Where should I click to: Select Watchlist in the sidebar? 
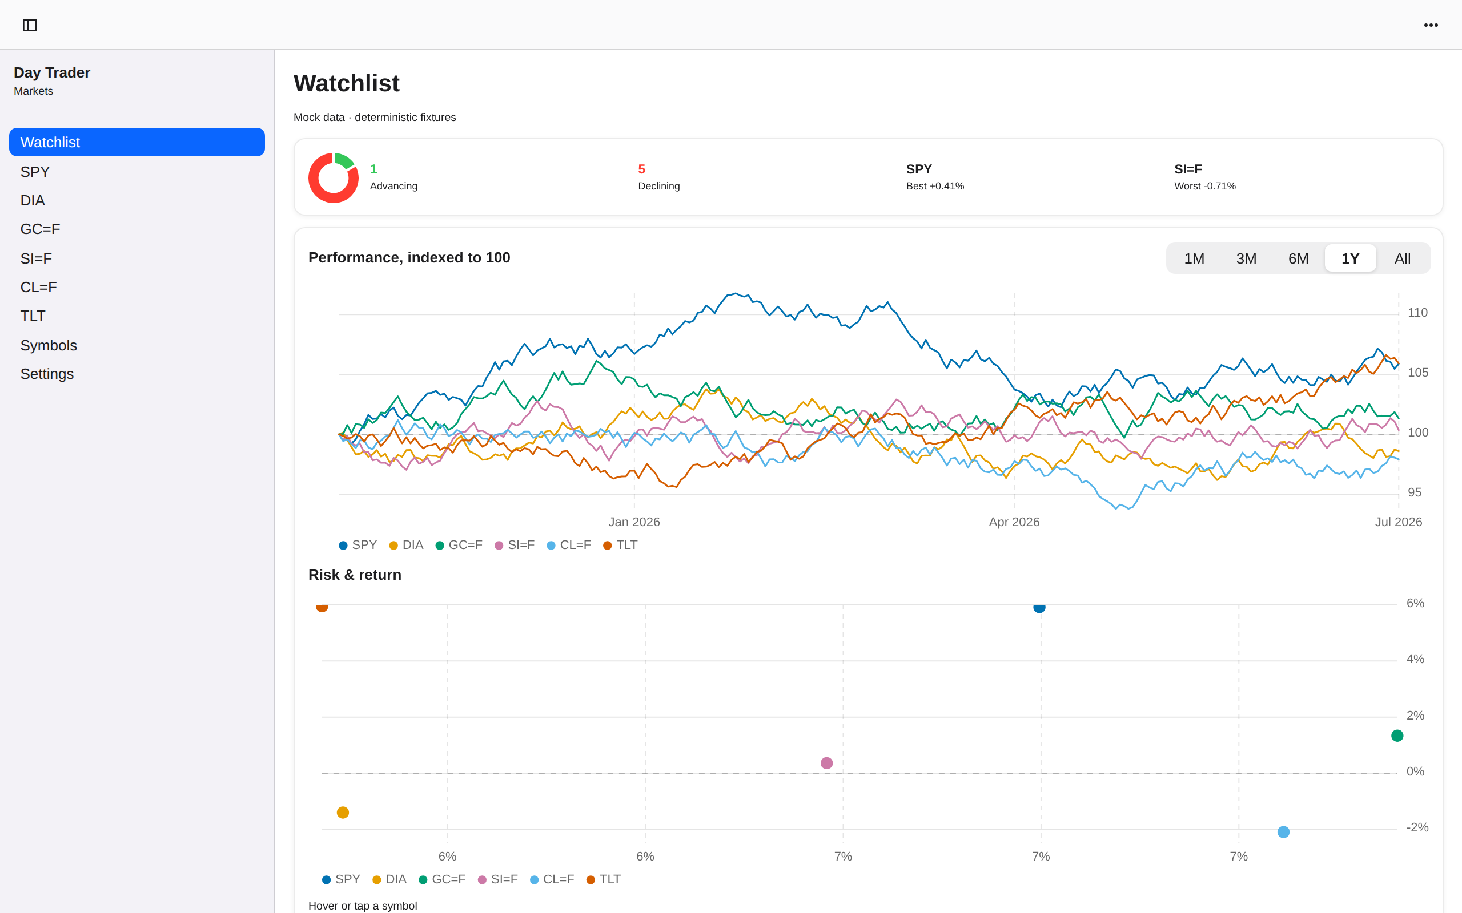(136, 142)
